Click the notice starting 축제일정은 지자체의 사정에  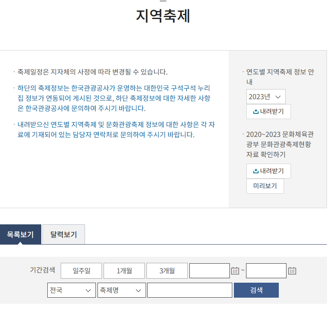click(x=92, y=72)
